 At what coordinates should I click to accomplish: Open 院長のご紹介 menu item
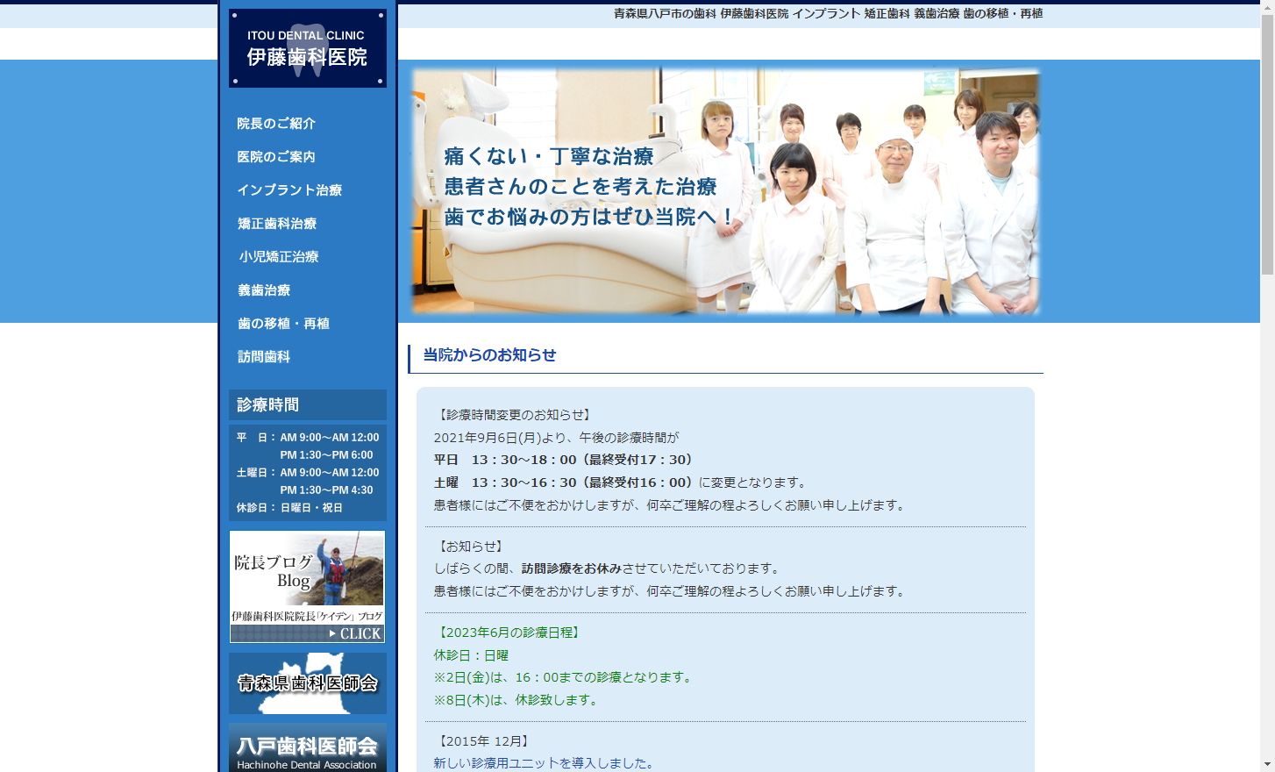tap(276, 124)
